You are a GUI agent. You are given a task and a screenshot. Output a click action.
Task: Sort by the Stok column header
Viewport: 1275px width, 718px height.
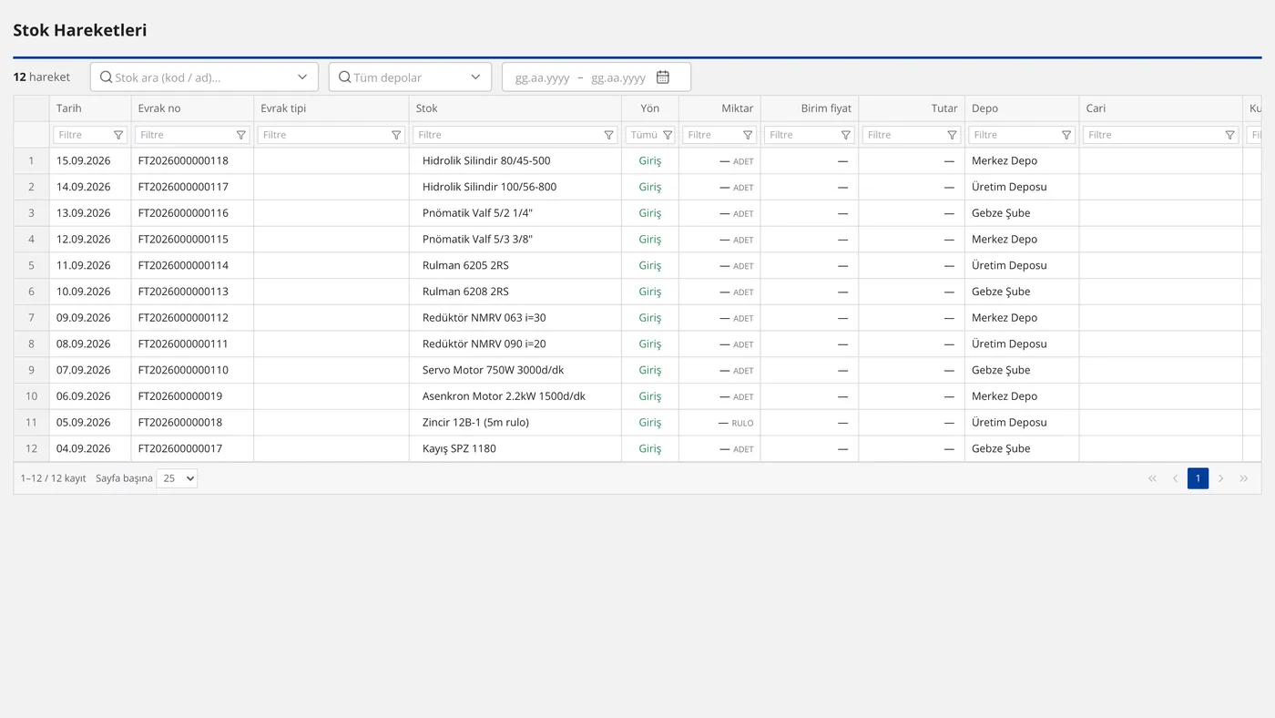(515, 108)
